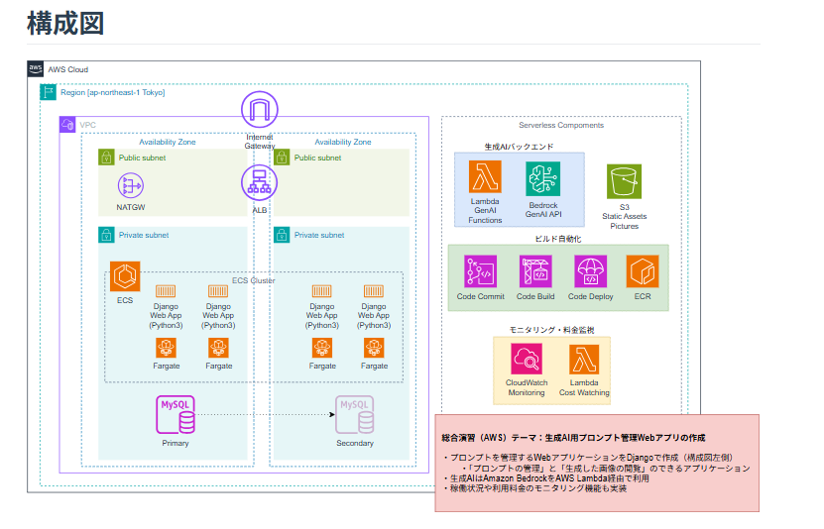Select the ALB load balancer icon
The height and width of the screenshot is (529, 824).
[x=260, y=182]
